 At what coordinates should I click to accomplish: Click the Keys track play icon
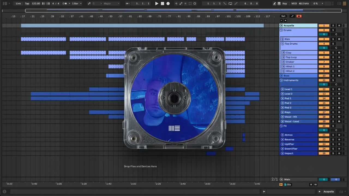click(x=282, y=112)
